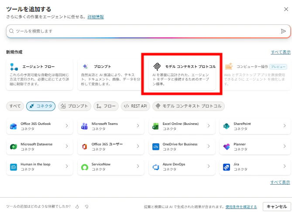Select the モデル コンテキスト プロトコル filter chip
This screenshot has height=212, width=292.
click(189, 106)
